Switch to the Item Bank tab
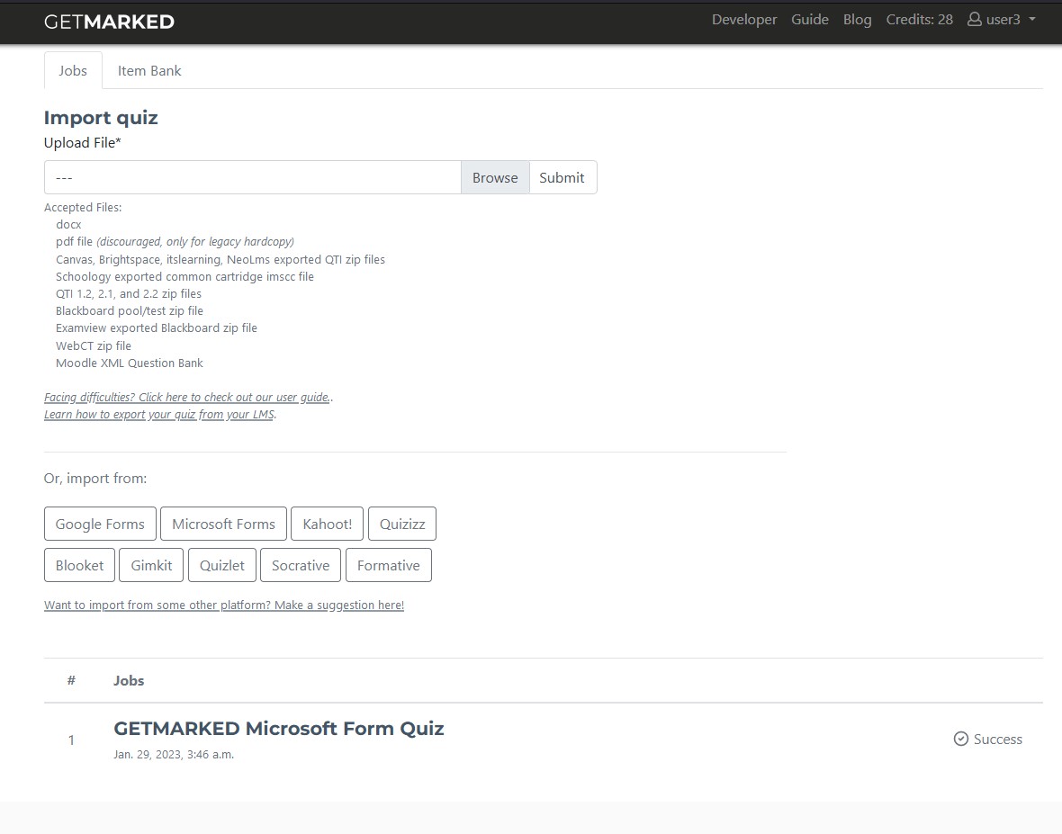1062x834 pixels. click(149, 70)
